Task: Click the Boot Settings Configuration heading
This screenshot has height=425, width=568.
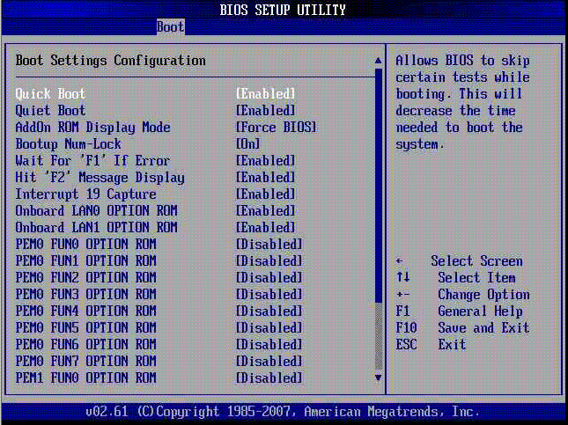Action: 110,61
